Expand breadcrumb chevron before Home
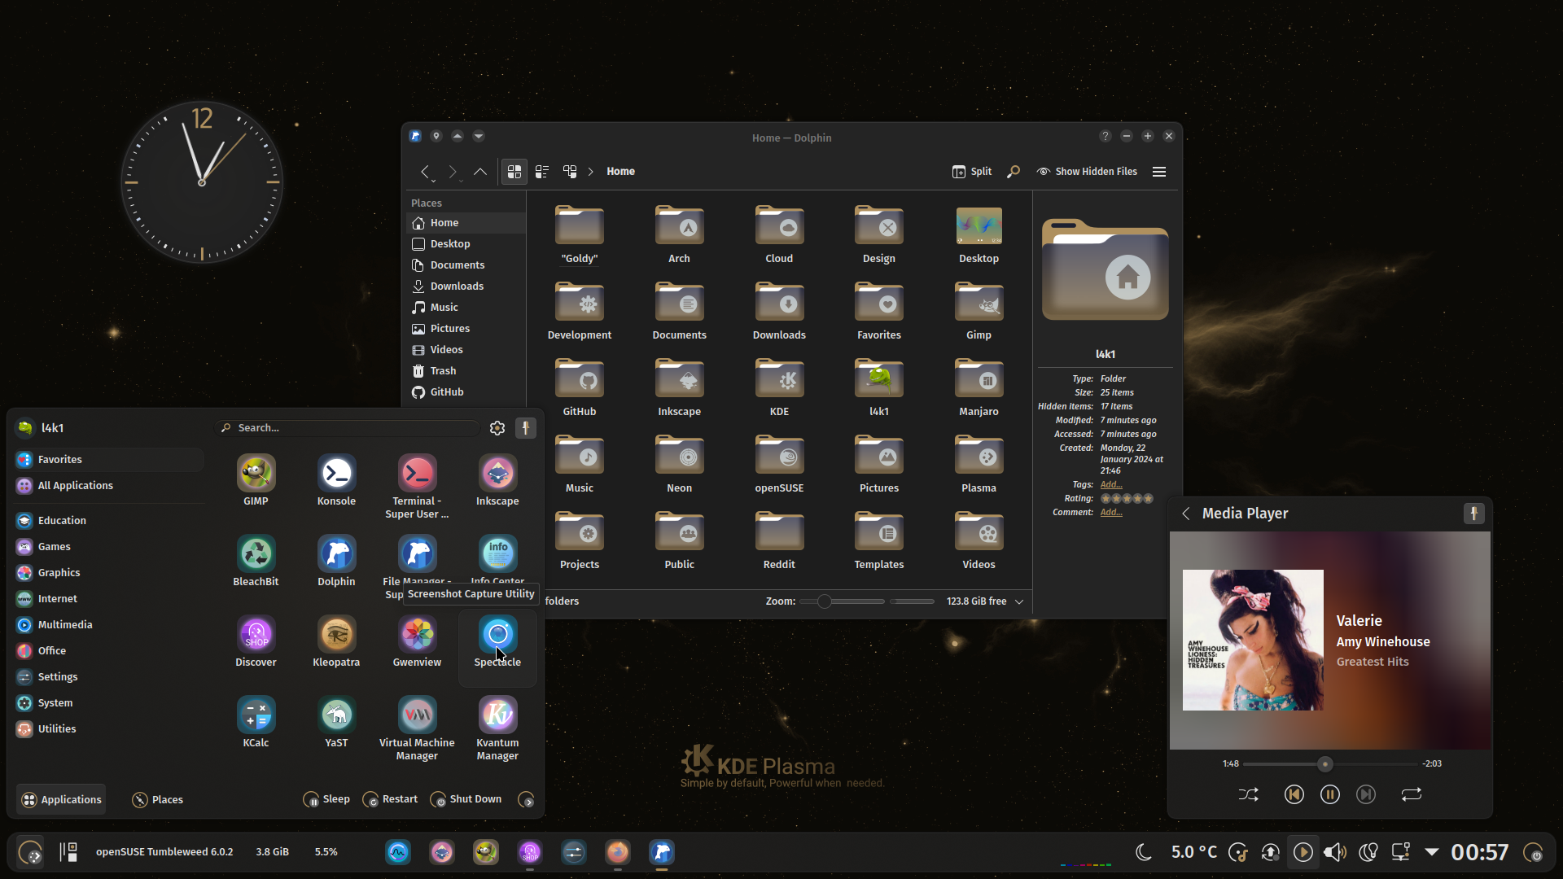The image size is (1563, 879). (x=591, y=172)
